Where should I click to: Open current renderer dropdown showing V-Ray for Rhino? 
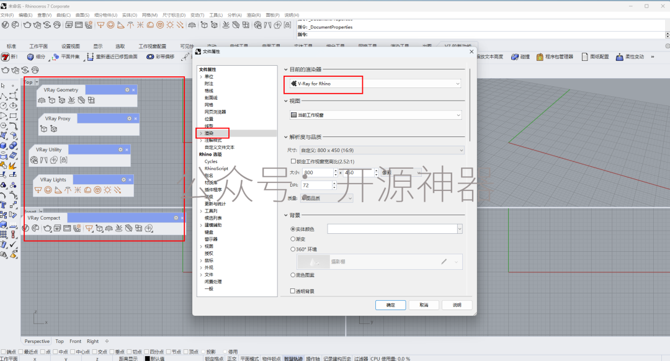tap(375, 84)
